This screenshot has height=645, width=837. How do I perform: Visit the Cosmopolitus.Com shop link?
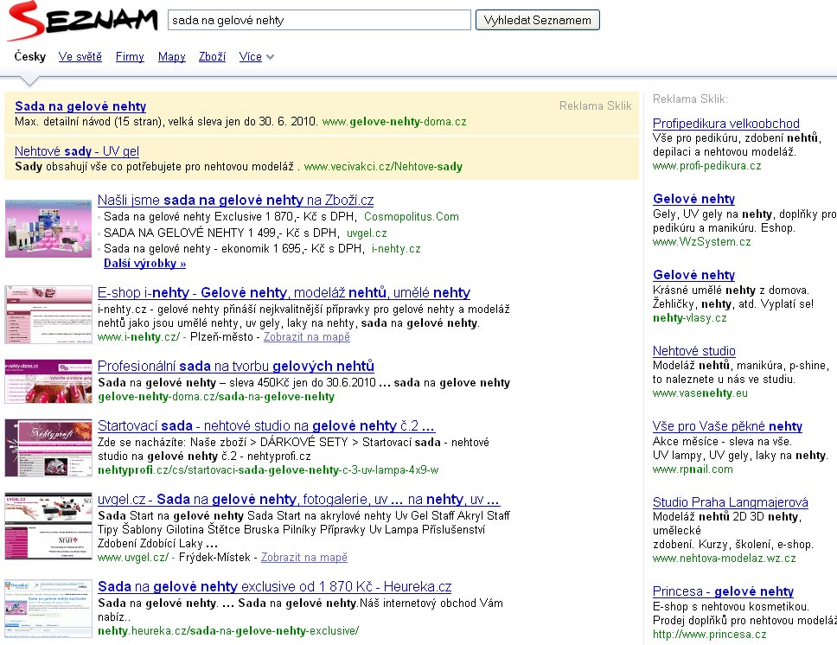(x=412, y=217)
